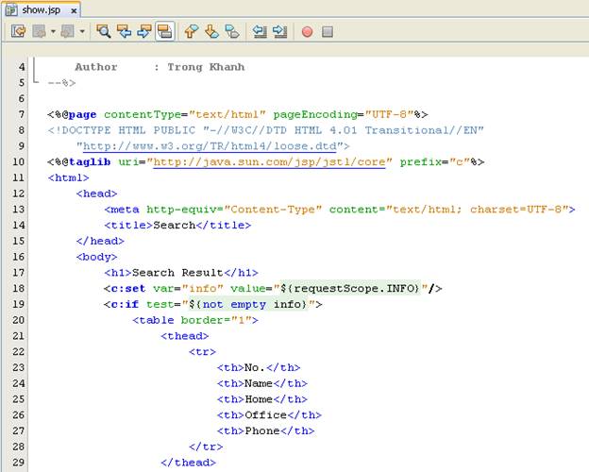Toggle bookmark on current line
The width and height of the screenshot is (589, 472).
click(x=232, y=31)
